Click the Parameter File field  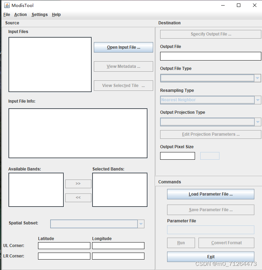click(x=211, y=230)
